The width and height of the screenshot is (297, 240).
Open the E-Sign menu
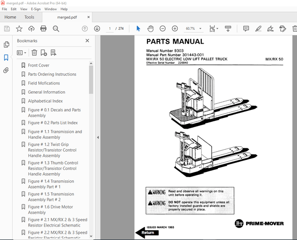pyautogui.click(x=36, y=9)
